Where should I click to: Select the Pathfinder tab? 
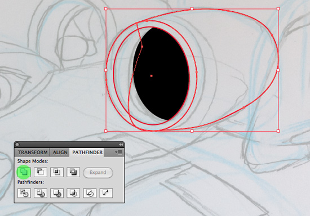[x=87, y=152]
